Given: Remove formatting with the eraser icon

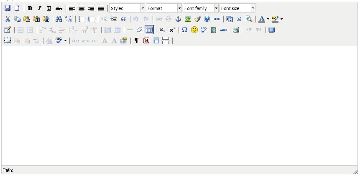Looking at the screenshot, I should [140, 30].
